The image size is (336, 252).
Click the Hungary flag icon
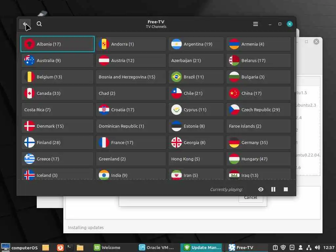(x=234, y=159)
